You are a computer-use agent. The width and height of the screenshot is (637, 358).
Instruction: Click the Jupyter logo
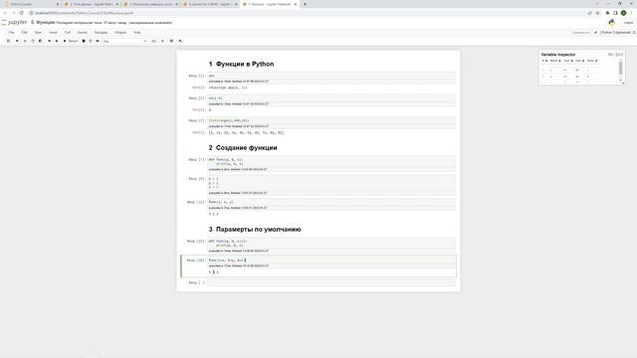14,22
